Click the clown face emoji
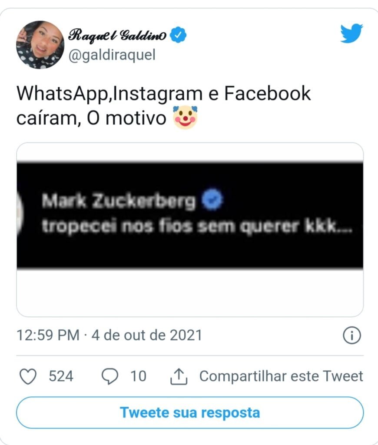378x445 pixels. click(186, 117)
